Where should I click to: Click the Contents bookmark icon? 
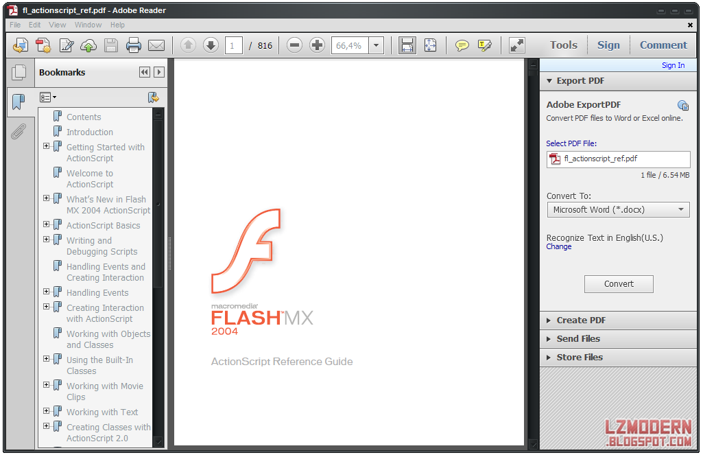pos(58,117)
